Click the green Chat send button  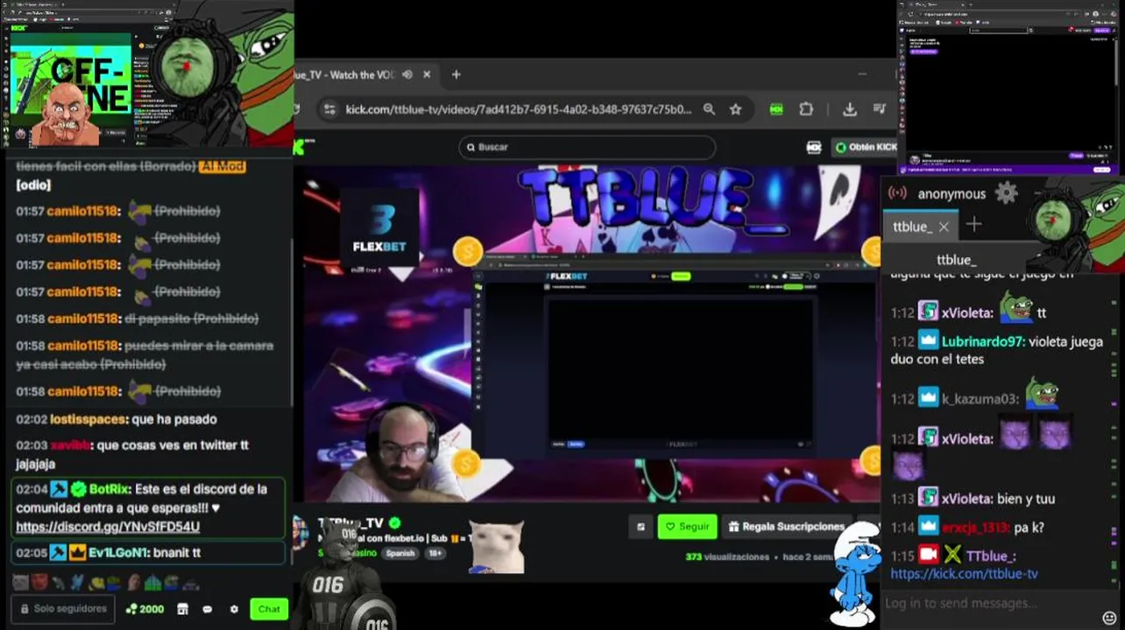click(269, 609)
